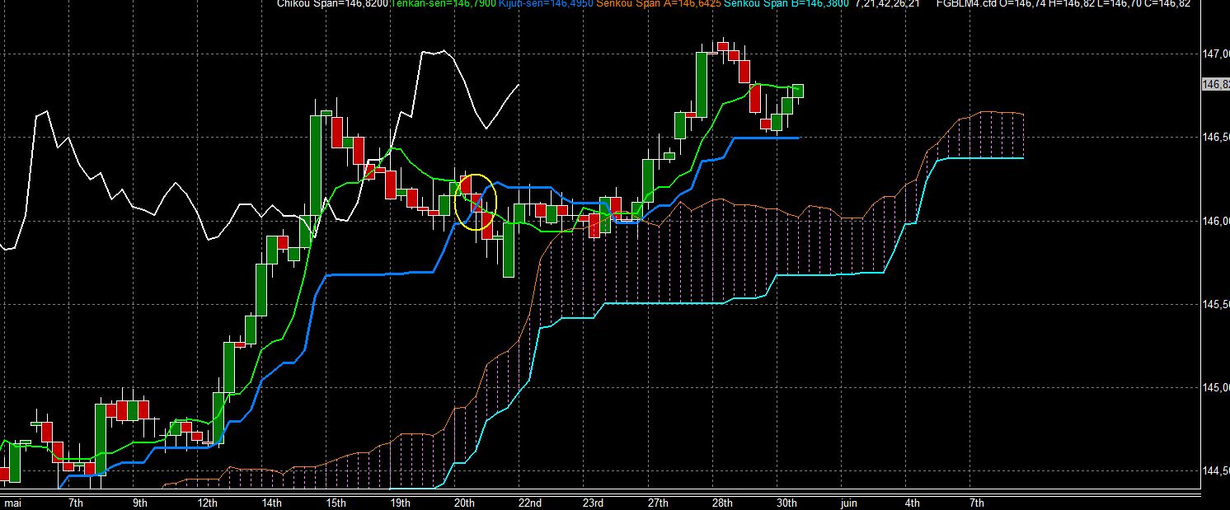The width and height of the screenshot is (1230, 510).
Task: Click the 19th date label
Action: (400, 503)
